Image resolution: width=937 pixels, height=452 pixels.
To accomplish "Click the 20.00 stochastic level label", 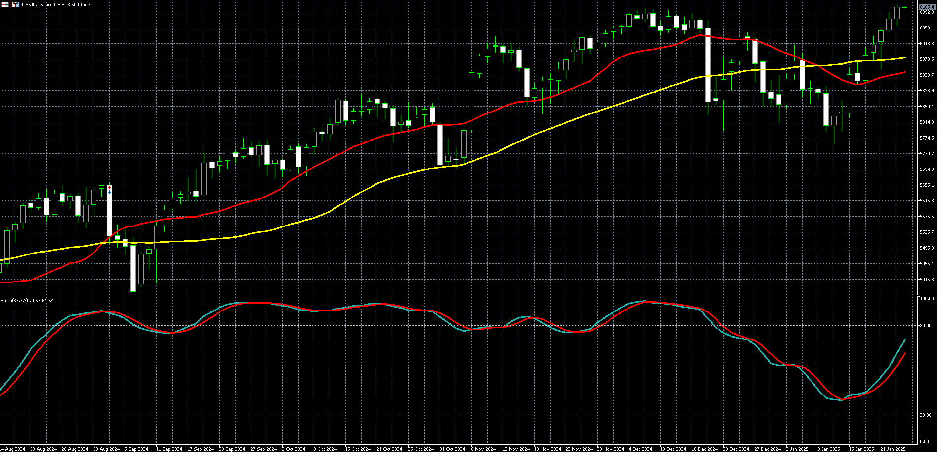I will coord(927,415).
